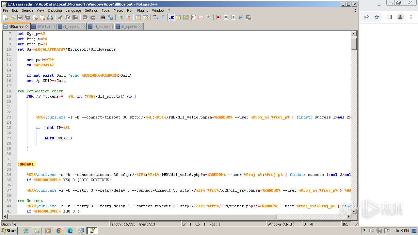Save the current file with the Save icon
This screenshot has width=418, height=235.
pyautogui.click(x=20, y=17)
